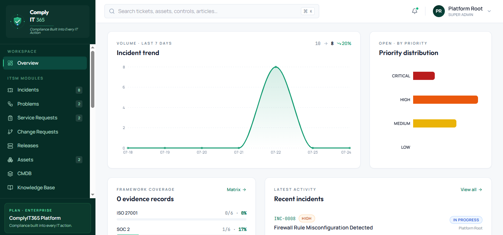Navigate to Service Requests
Screen dimensions: 503x235
pos(45,118)
